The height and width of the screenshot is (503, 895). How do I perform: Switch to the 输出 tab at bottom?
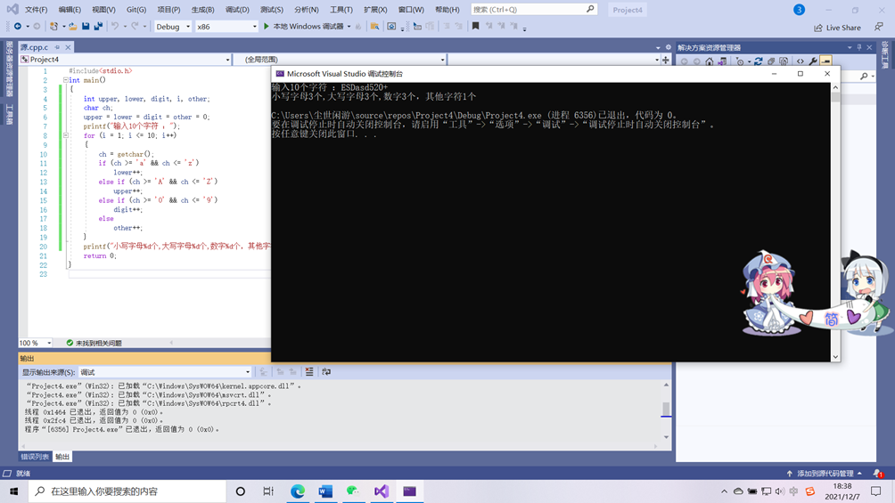[62, 457]
